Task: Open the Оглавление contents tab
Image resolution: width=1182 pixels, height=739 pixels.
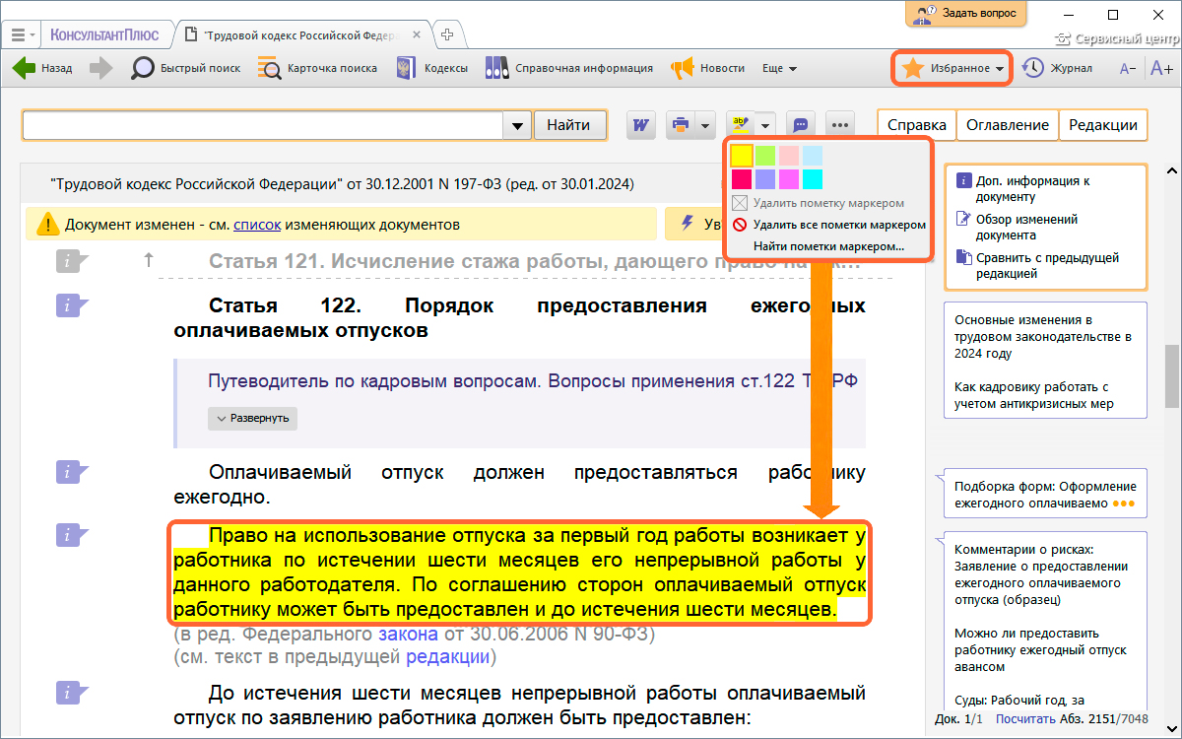Action: [x=1008, y=125]
